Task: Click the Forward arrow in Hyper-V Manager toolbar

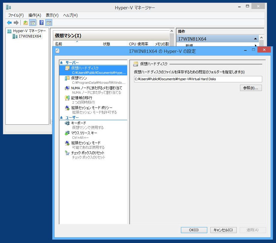Action: click(x=16, y=23)
